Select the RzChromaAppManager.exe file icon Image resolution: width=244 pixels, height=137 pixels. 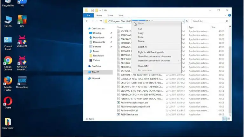118,103
